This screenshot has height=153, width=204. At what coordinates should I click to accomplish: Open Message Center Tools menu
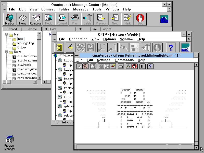pos(97,9)
